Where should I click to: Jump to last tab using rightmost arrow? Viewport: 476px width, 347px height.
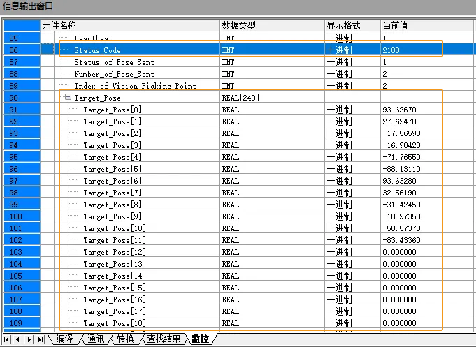pyautogui.click(x=41, y=339)
